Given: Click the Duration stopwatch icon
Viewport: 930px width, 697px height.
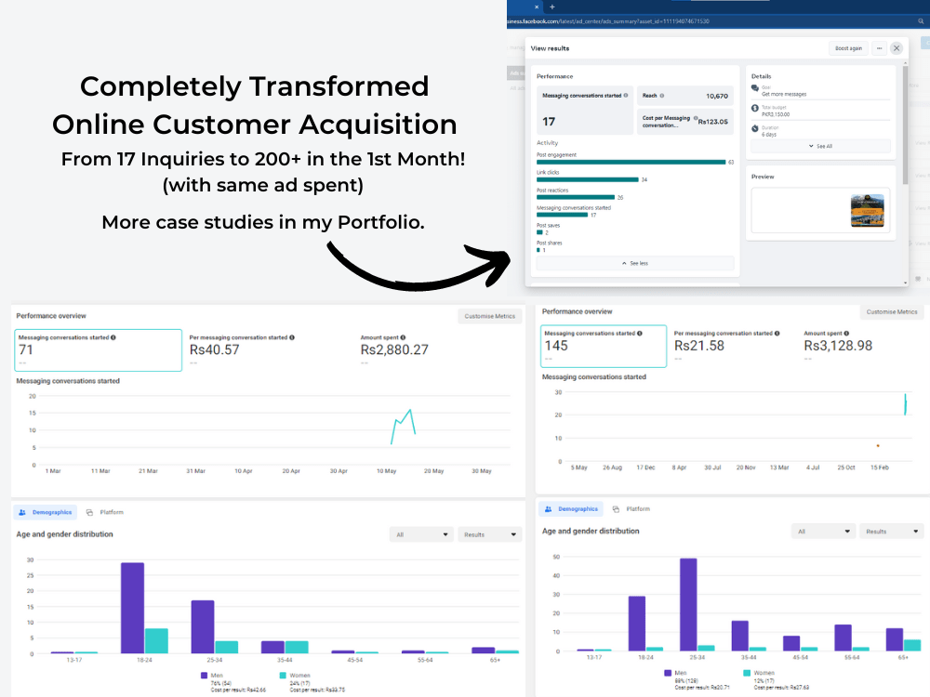Looking at the screenshot, I should click(x=755, y=128).
